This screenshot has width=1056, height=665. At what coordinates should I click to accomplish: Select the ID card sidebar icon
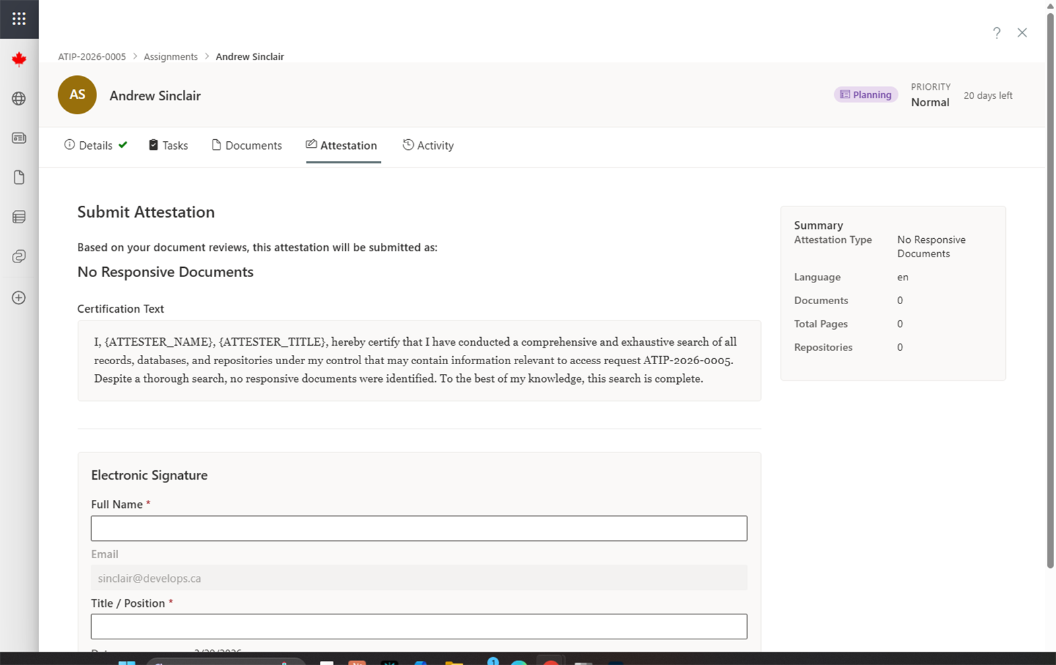[x=19, y=138]
